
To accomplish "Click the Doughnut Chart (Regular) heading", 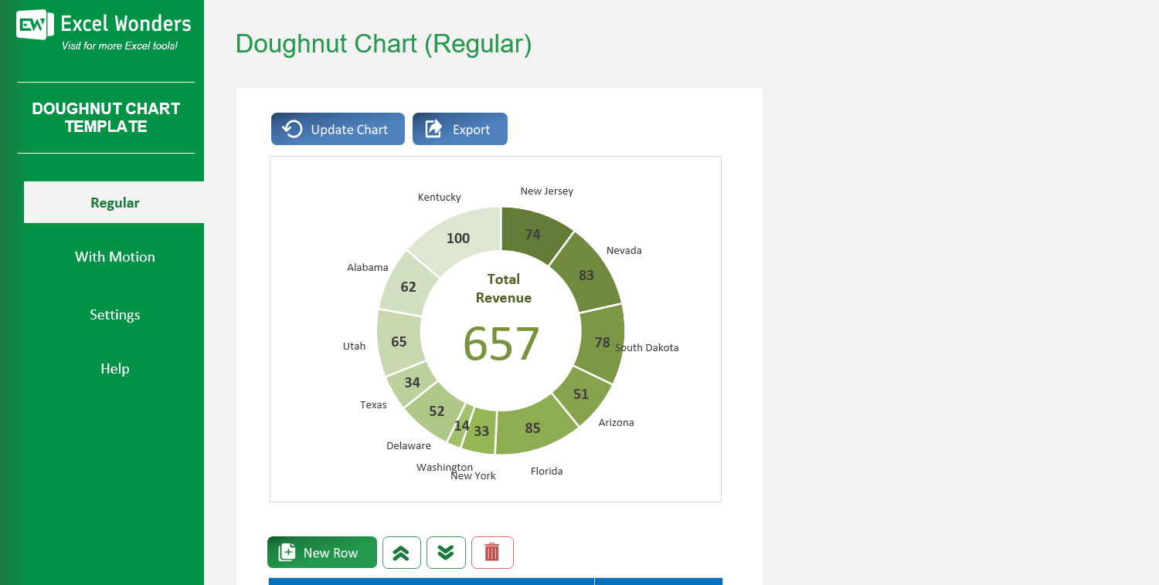I will tap(382, 44).
